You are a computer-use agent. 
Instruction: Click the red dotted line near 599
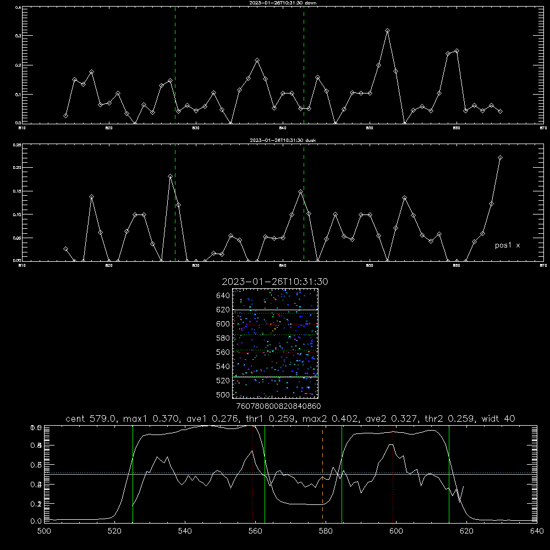tap(393, 474)
